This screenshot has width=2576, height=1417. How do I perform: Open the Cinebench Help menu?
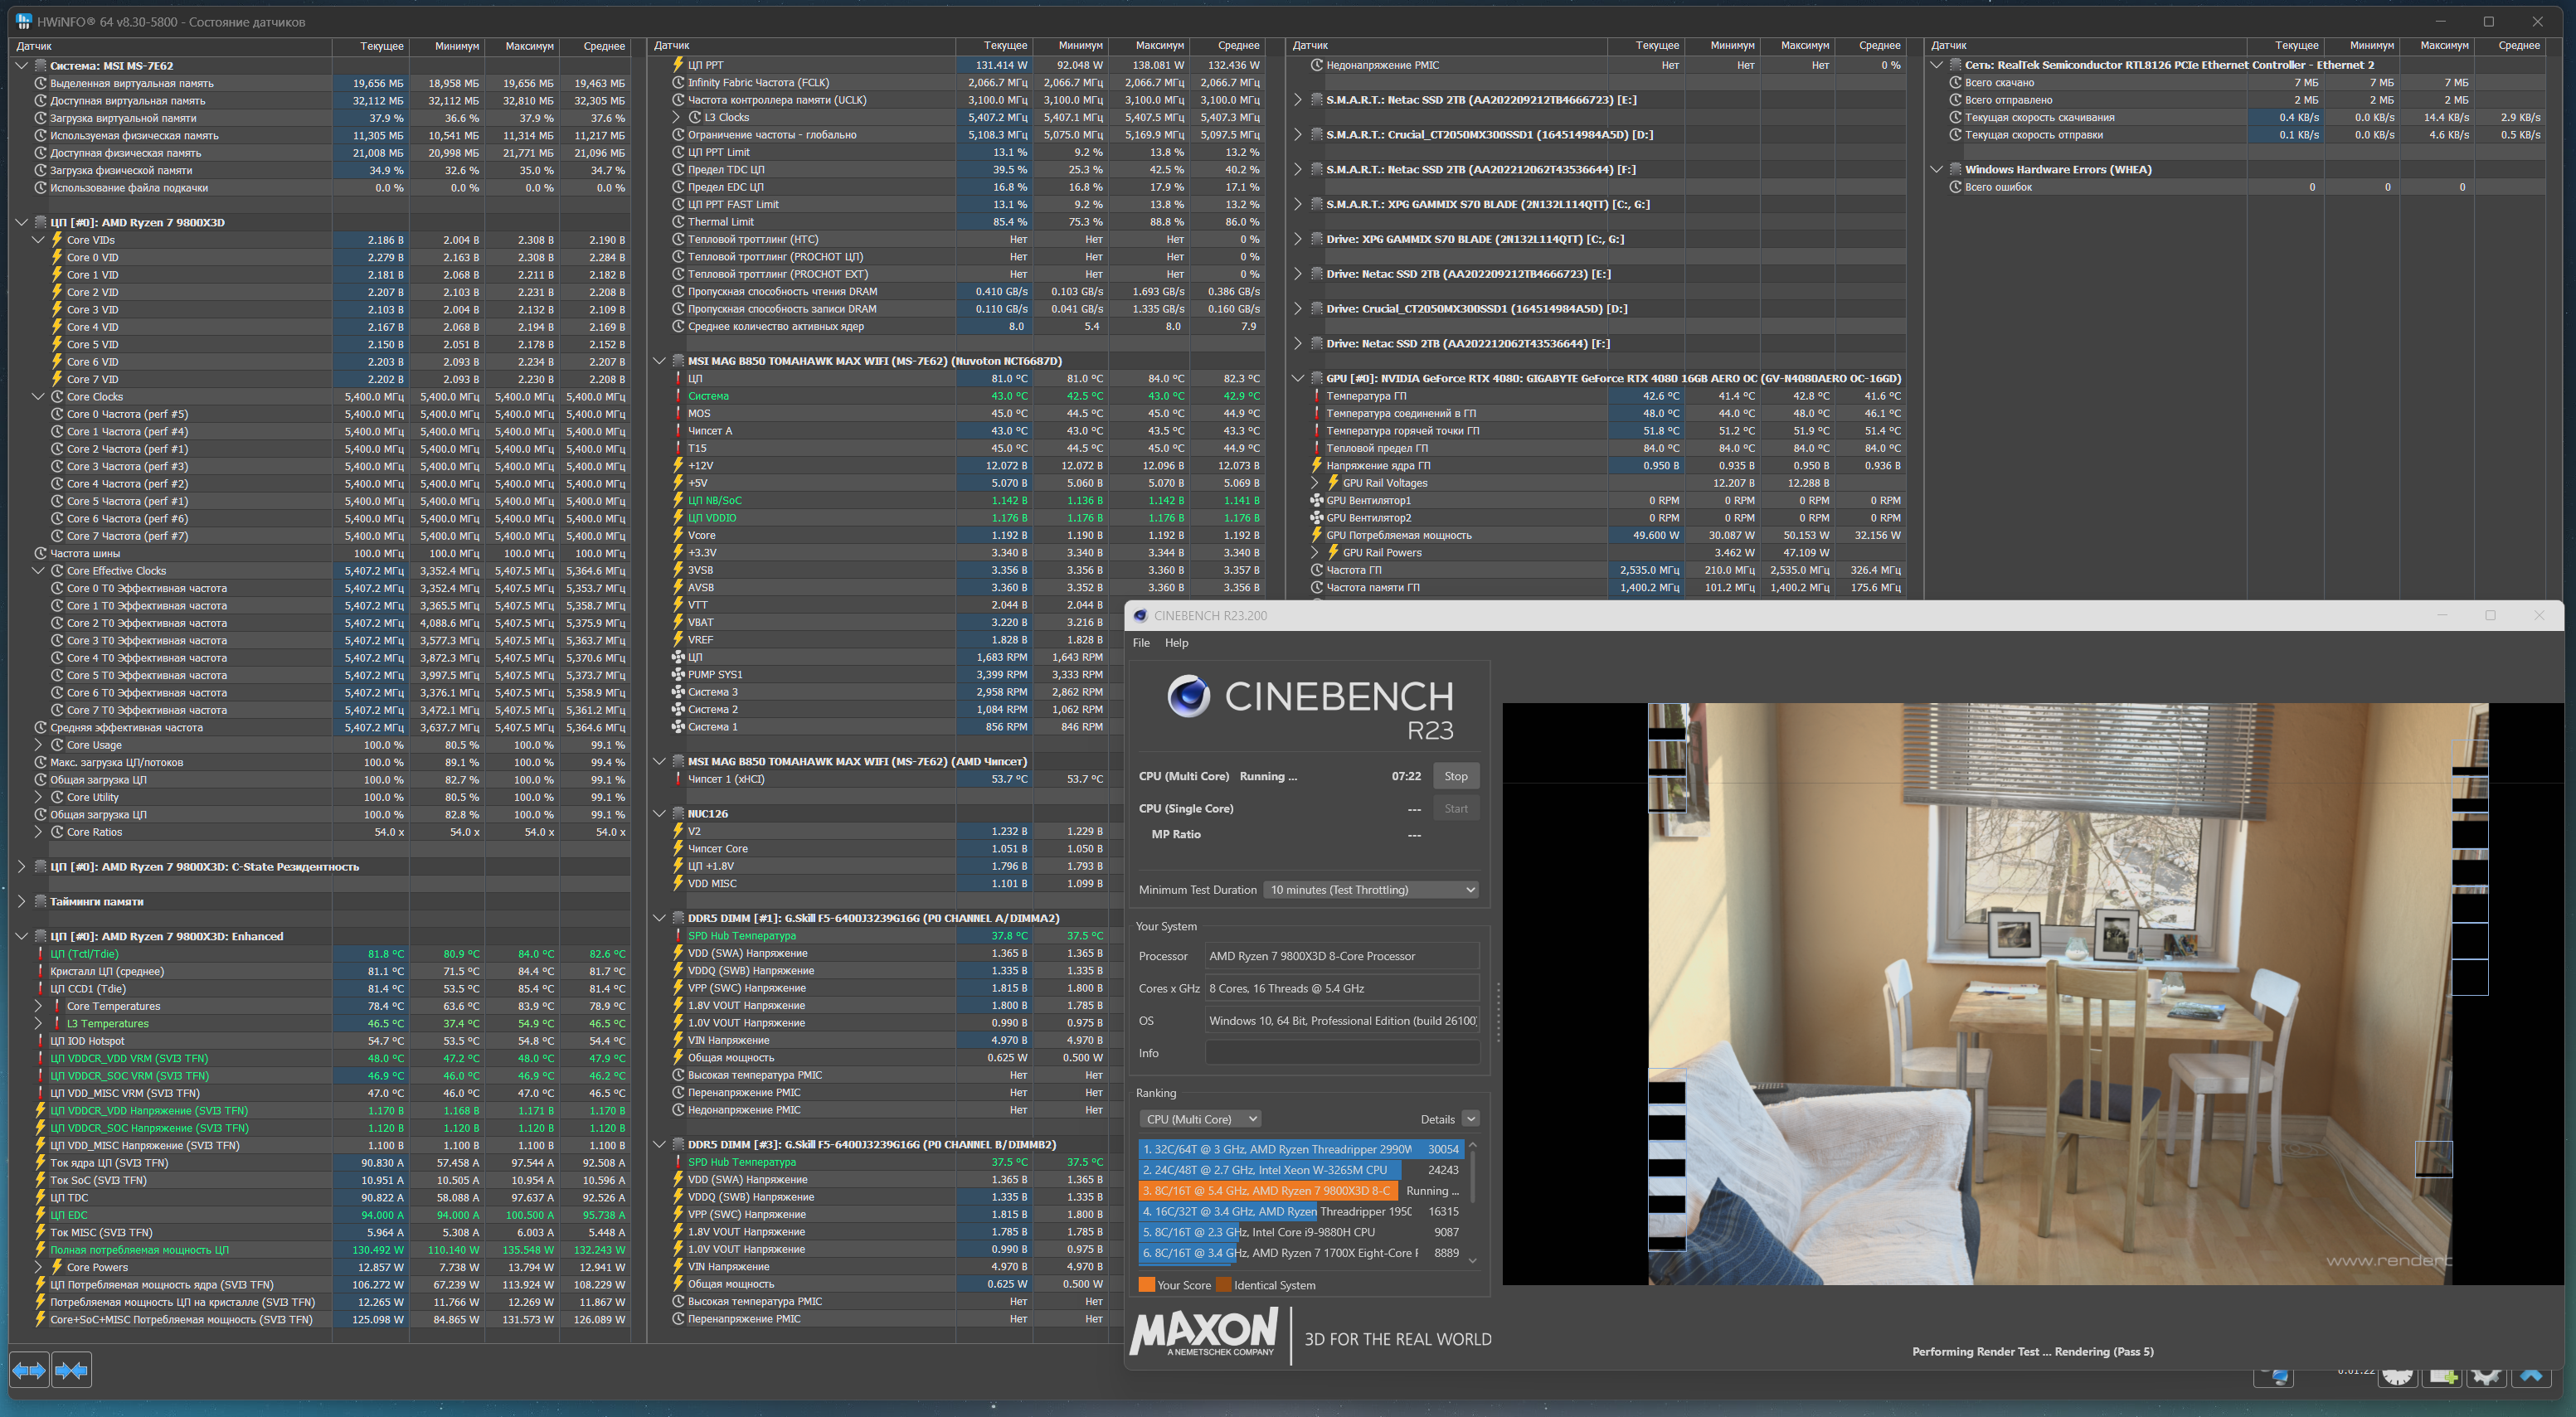pyautogui.click(x=1176, y=642)
